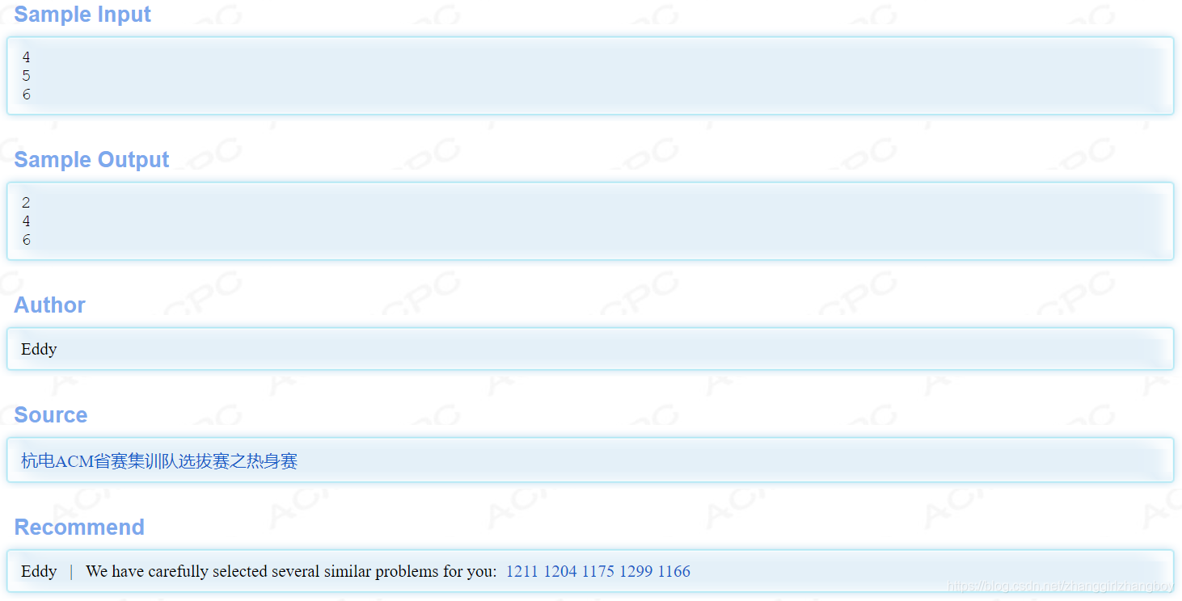Screen dimensions: 1182x601
Task: Select the sample output value 2
Action: [x=27, y=203]
